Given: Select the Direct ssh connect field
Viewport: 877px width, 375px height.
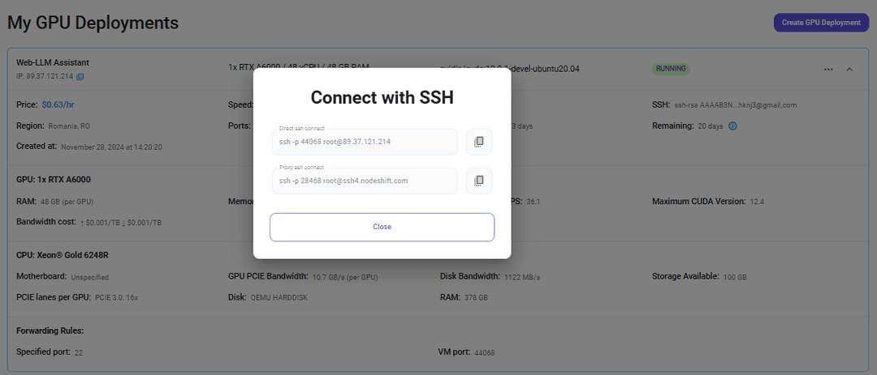Looking at the screenshot, I should pos(365,142).
